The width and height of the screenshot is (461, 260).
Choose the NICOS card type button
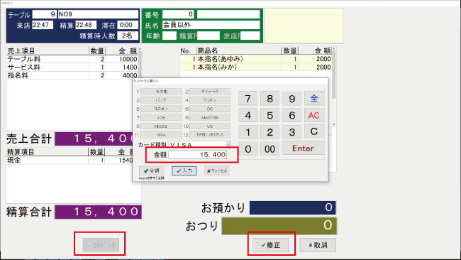[161, 126]
